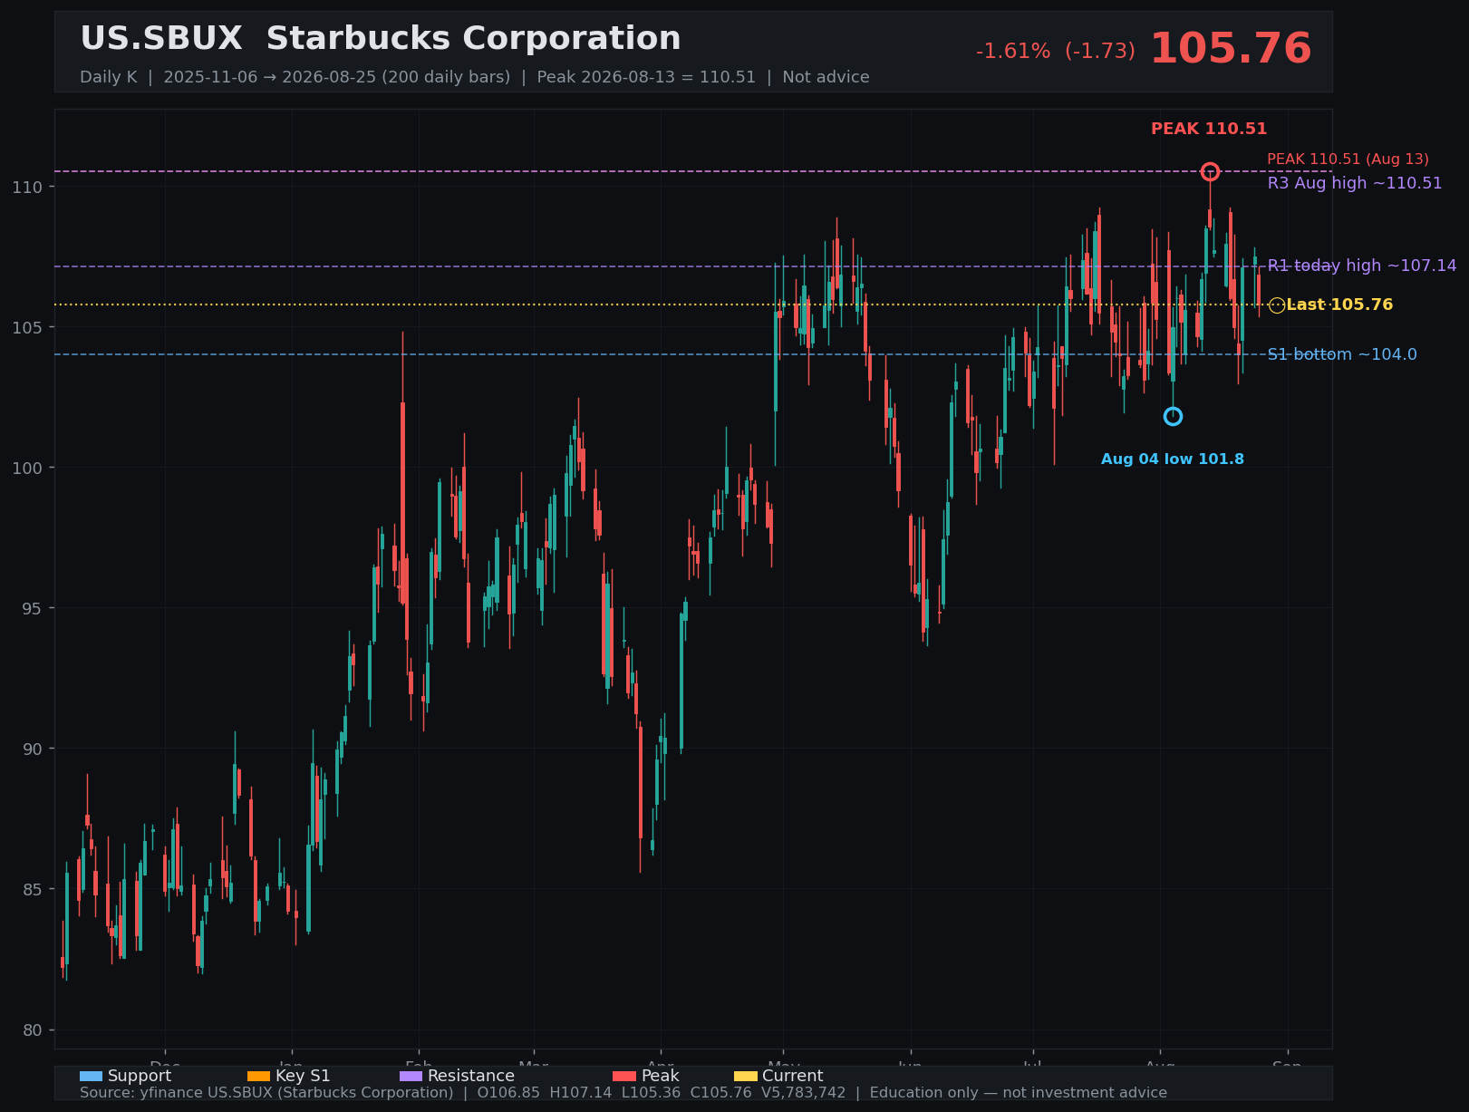Click the purple Resistance legend swatch
1469x1112 pixels.
pos(411,1076)
